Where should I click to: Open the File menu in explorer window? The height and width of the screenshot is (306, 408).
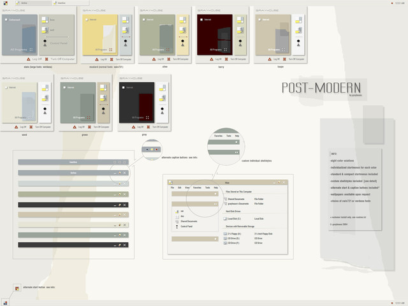(x=172, y=187)
